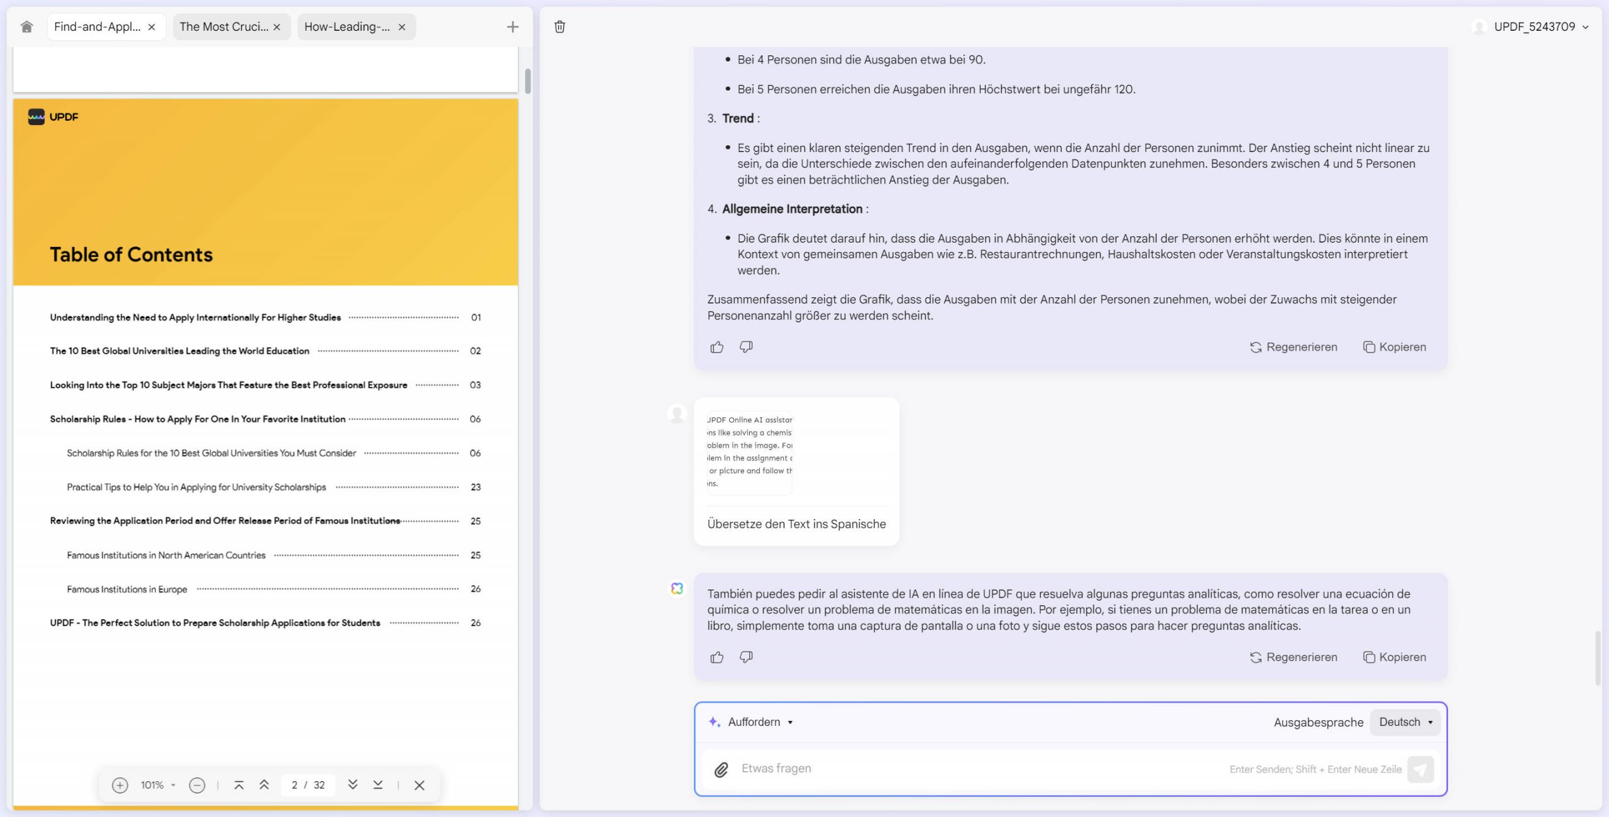Open the Deutsch output language dropdown
This screenshot has width=1609, height=817.
[1406, 722]
